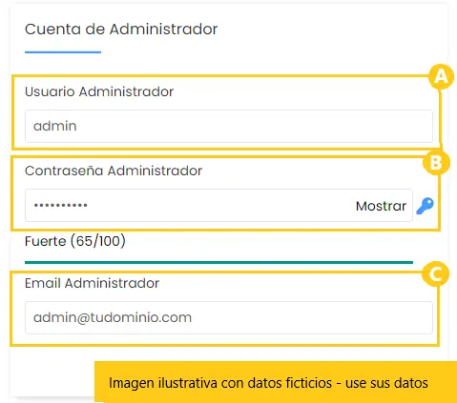The width and height of the screenshot is (457, 403).
Task: Toggle password visibility with Mostrar
Action: coord(381,206)
